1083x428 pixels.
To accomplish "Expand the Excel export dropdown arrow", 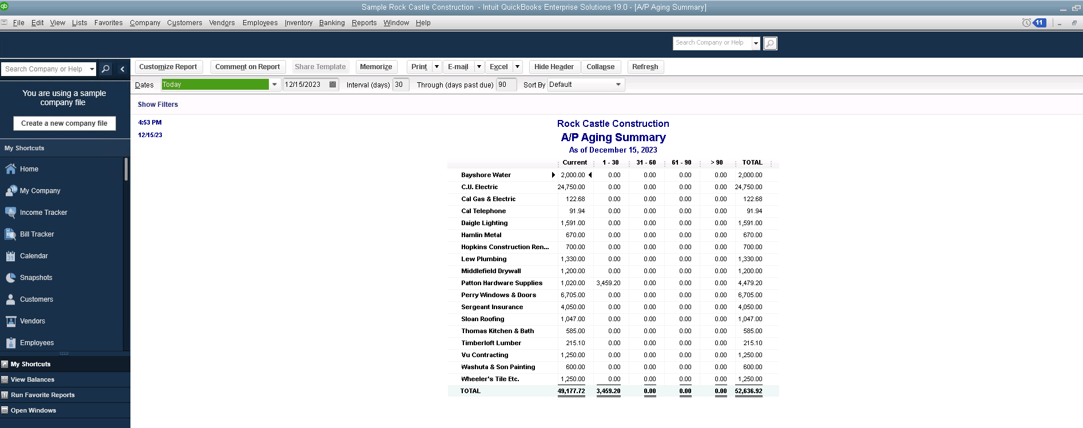I will coord(517,67).
